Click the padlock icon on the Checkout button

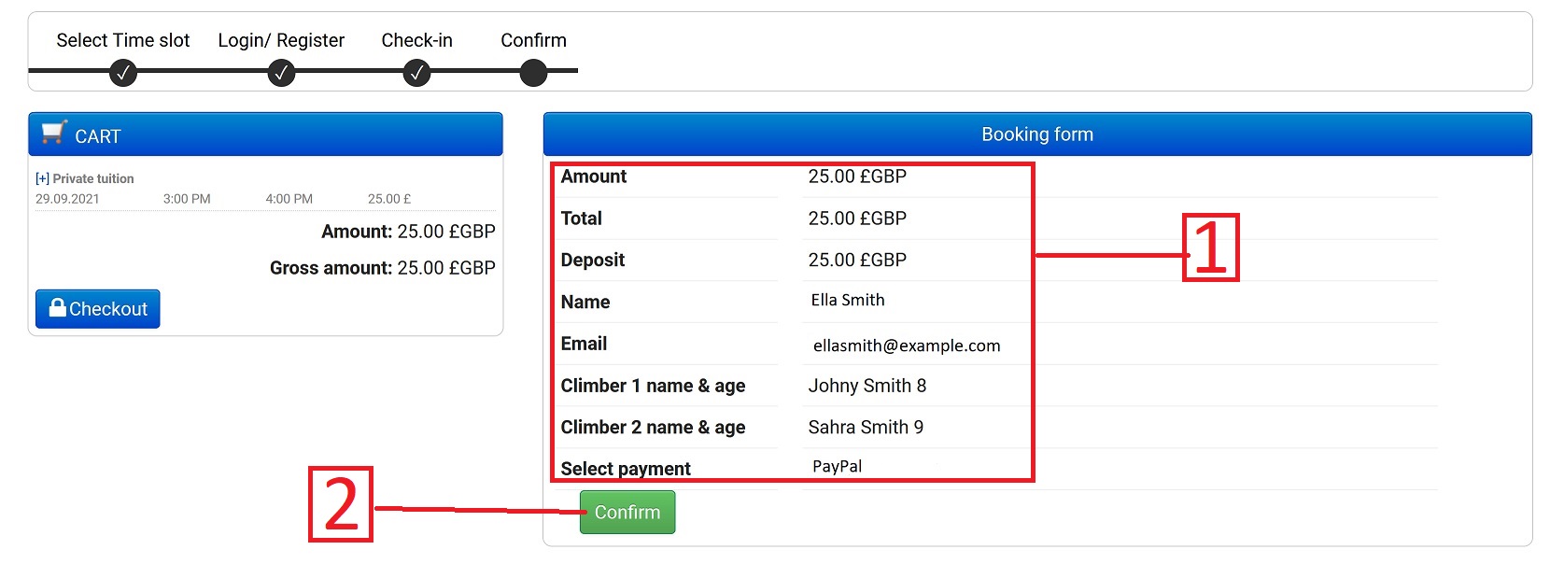tap(58, 308)
